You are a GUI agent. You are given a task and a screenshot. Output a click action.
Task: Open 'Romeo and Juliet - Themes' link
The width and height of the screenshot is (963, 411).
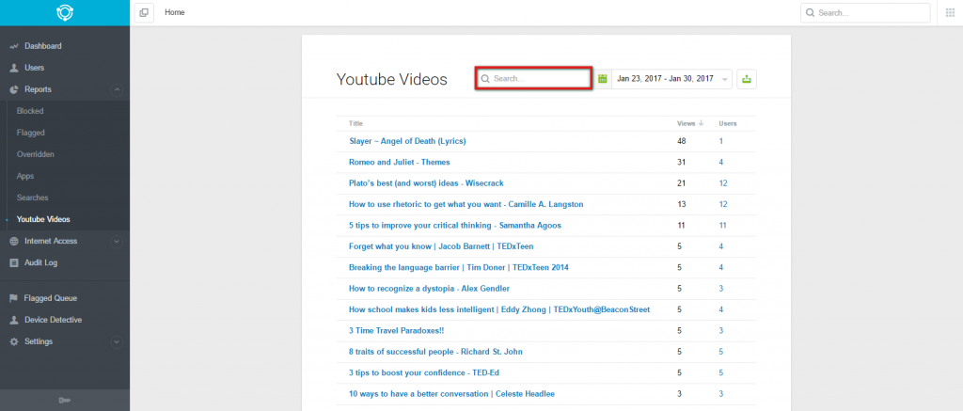[x=399, y=162]
